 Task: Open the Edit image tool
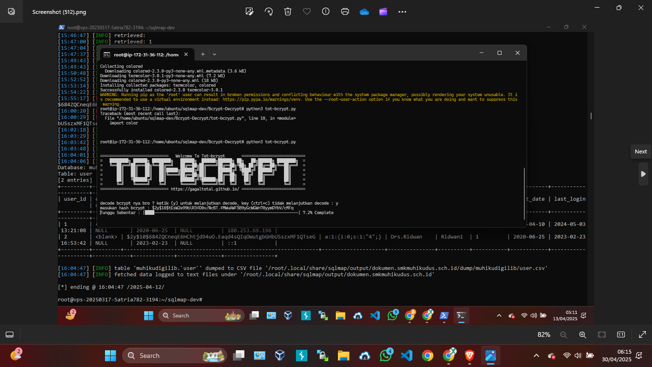(249, 11)
